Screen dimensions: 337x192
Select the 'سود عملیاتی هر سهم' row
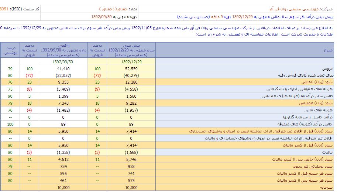pyautogui.click(x=316, y=166)
